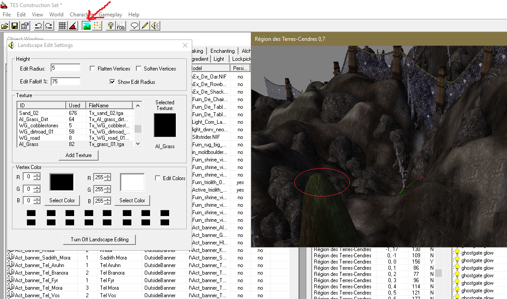Click the texture list up arrow
Screen dimensions: 507x299
(x=138, y=106)
